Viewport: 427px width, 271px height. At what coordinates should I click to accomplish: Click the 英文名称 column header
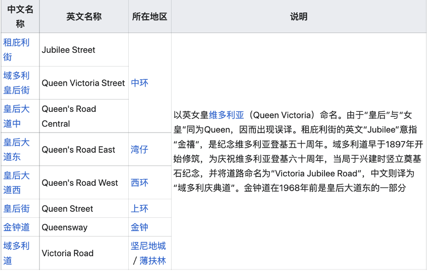coord(84,16)
